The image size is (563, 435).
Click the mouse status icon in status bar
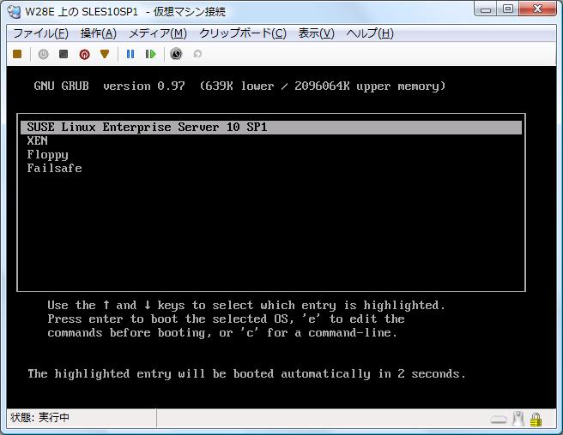(x=518, y=420)
